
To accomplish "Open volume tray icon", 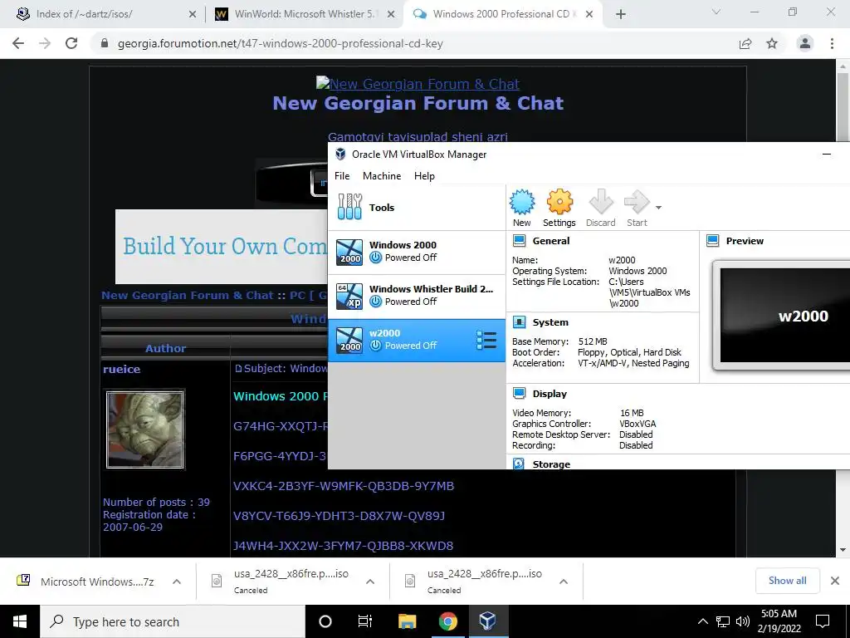I will click(743, 621).
